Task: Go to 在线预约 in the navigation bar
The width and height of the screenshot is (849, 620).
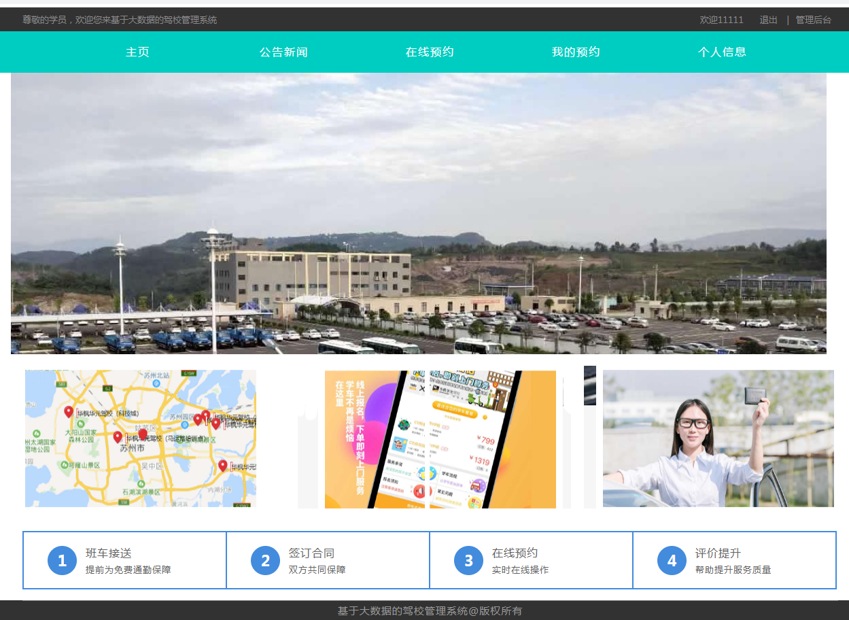Action: tap(430, 52)
